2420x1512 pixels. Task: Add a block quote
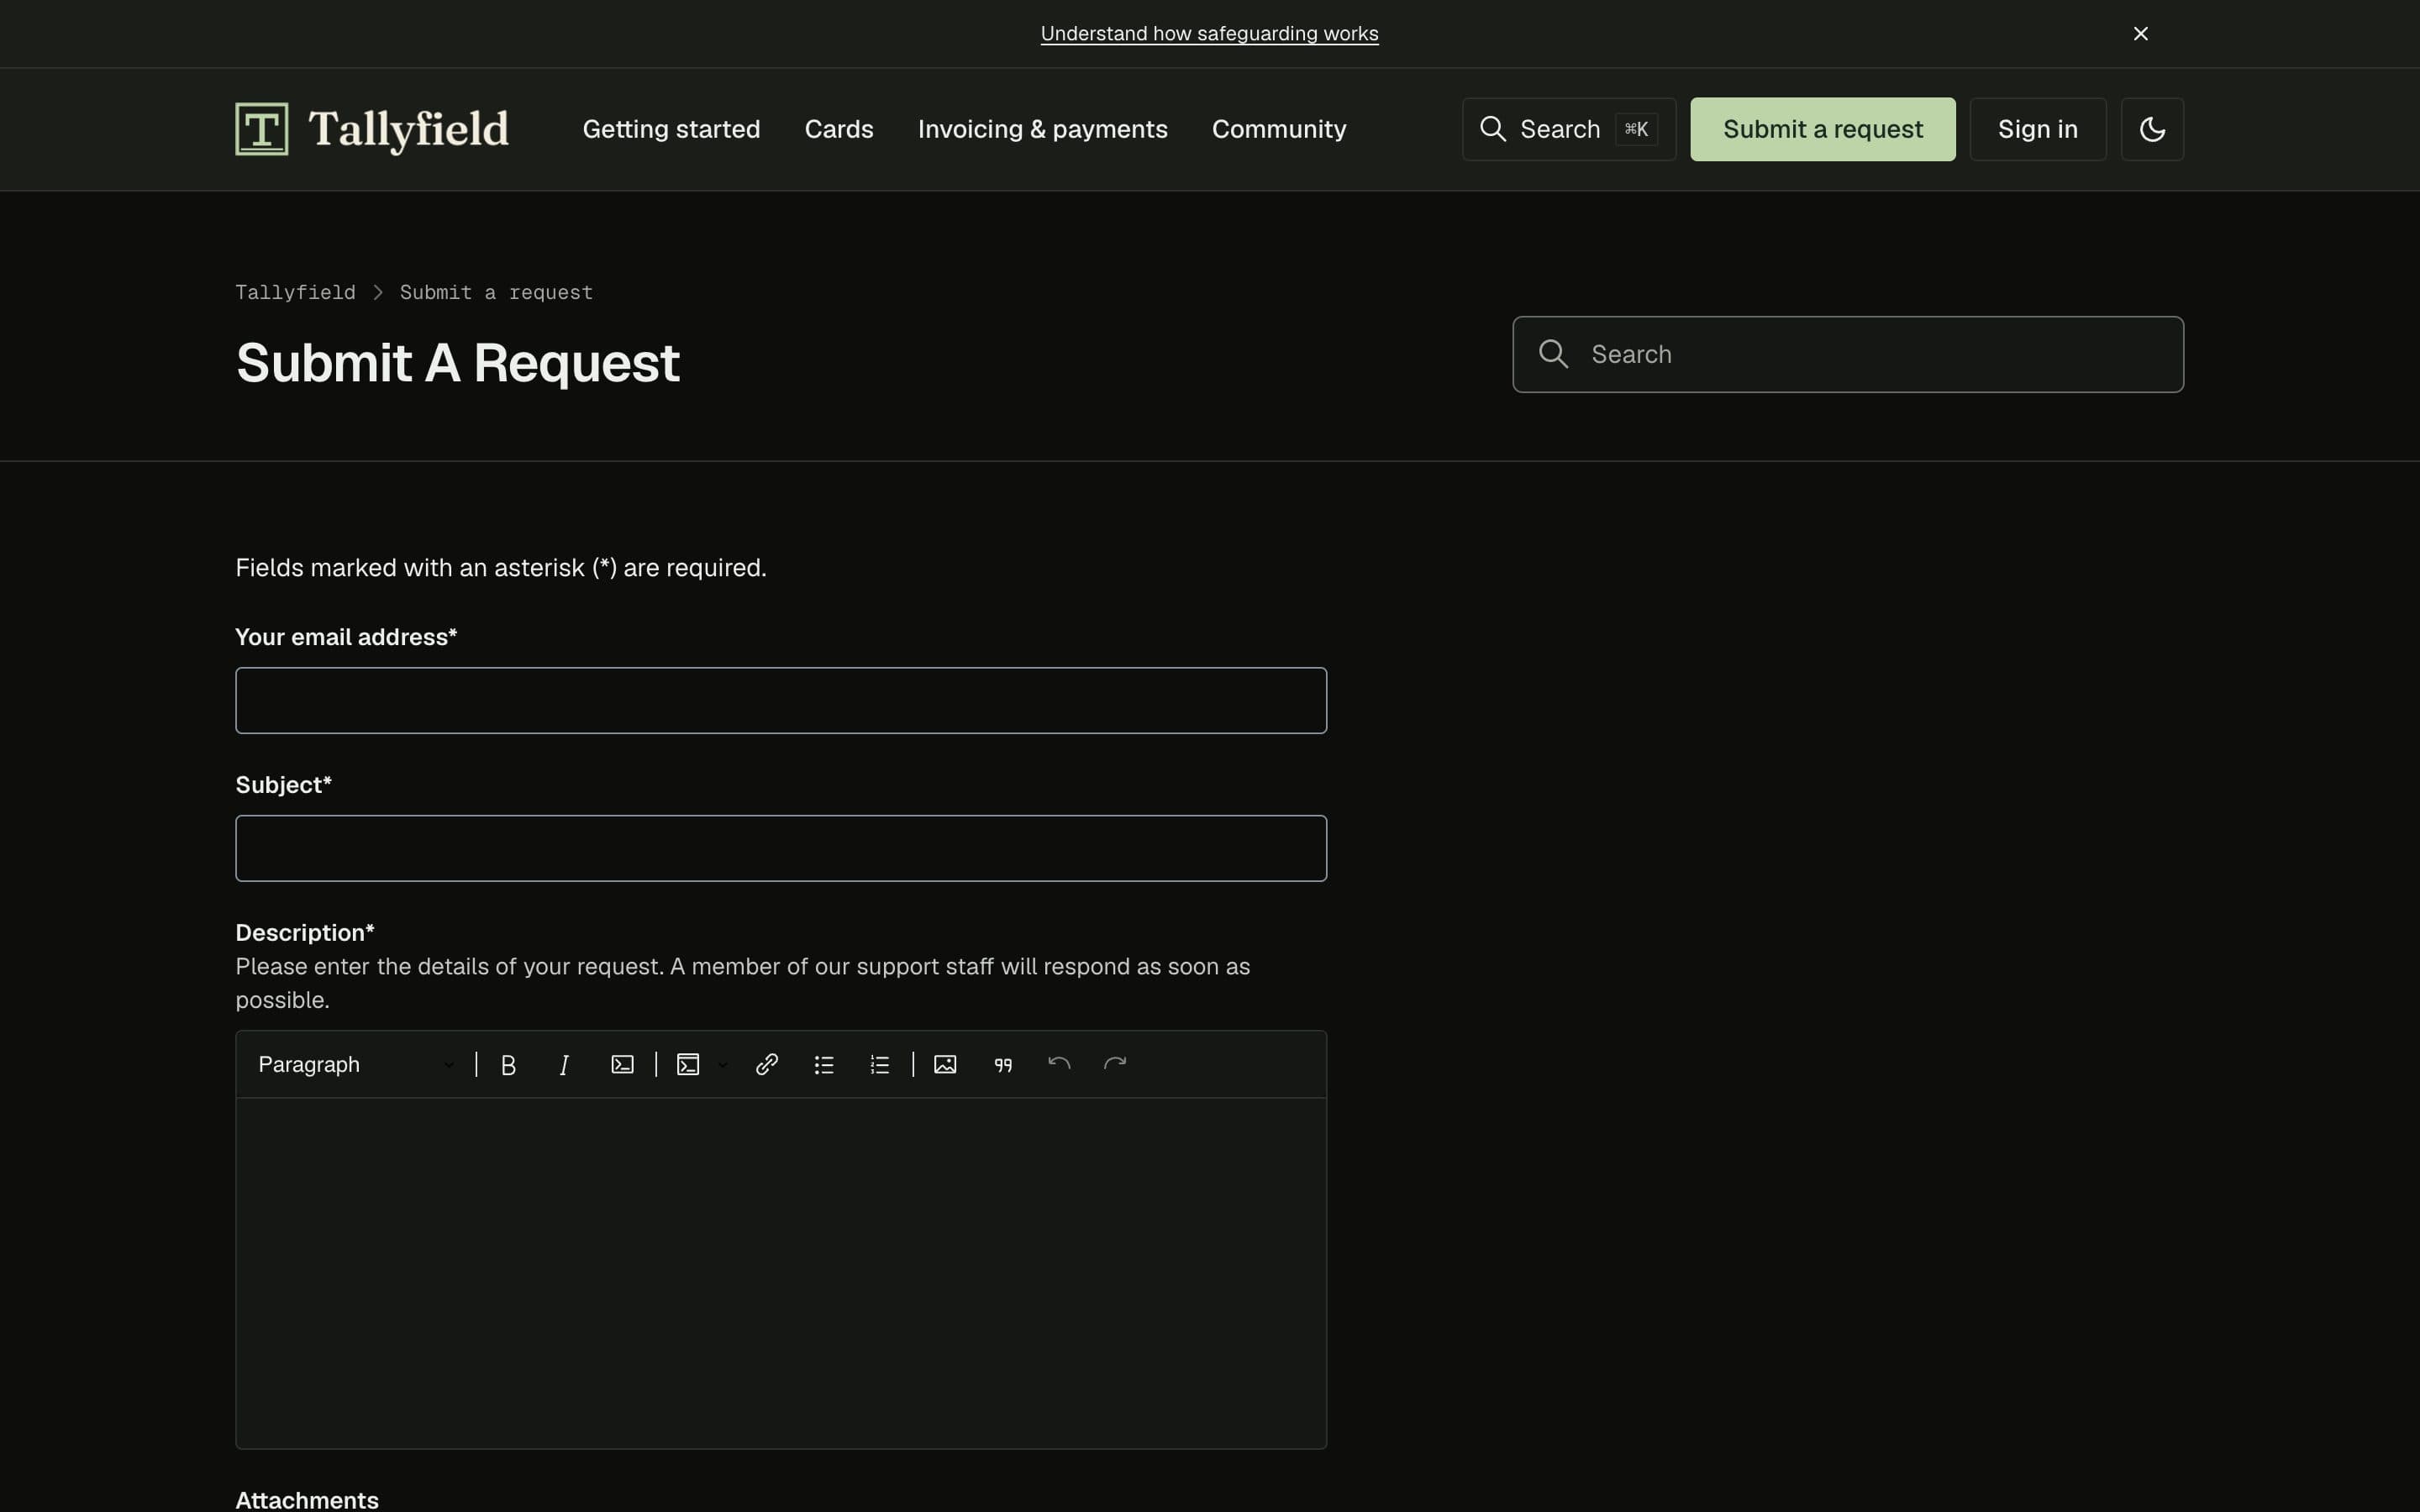click(x=1003, y=1065)
